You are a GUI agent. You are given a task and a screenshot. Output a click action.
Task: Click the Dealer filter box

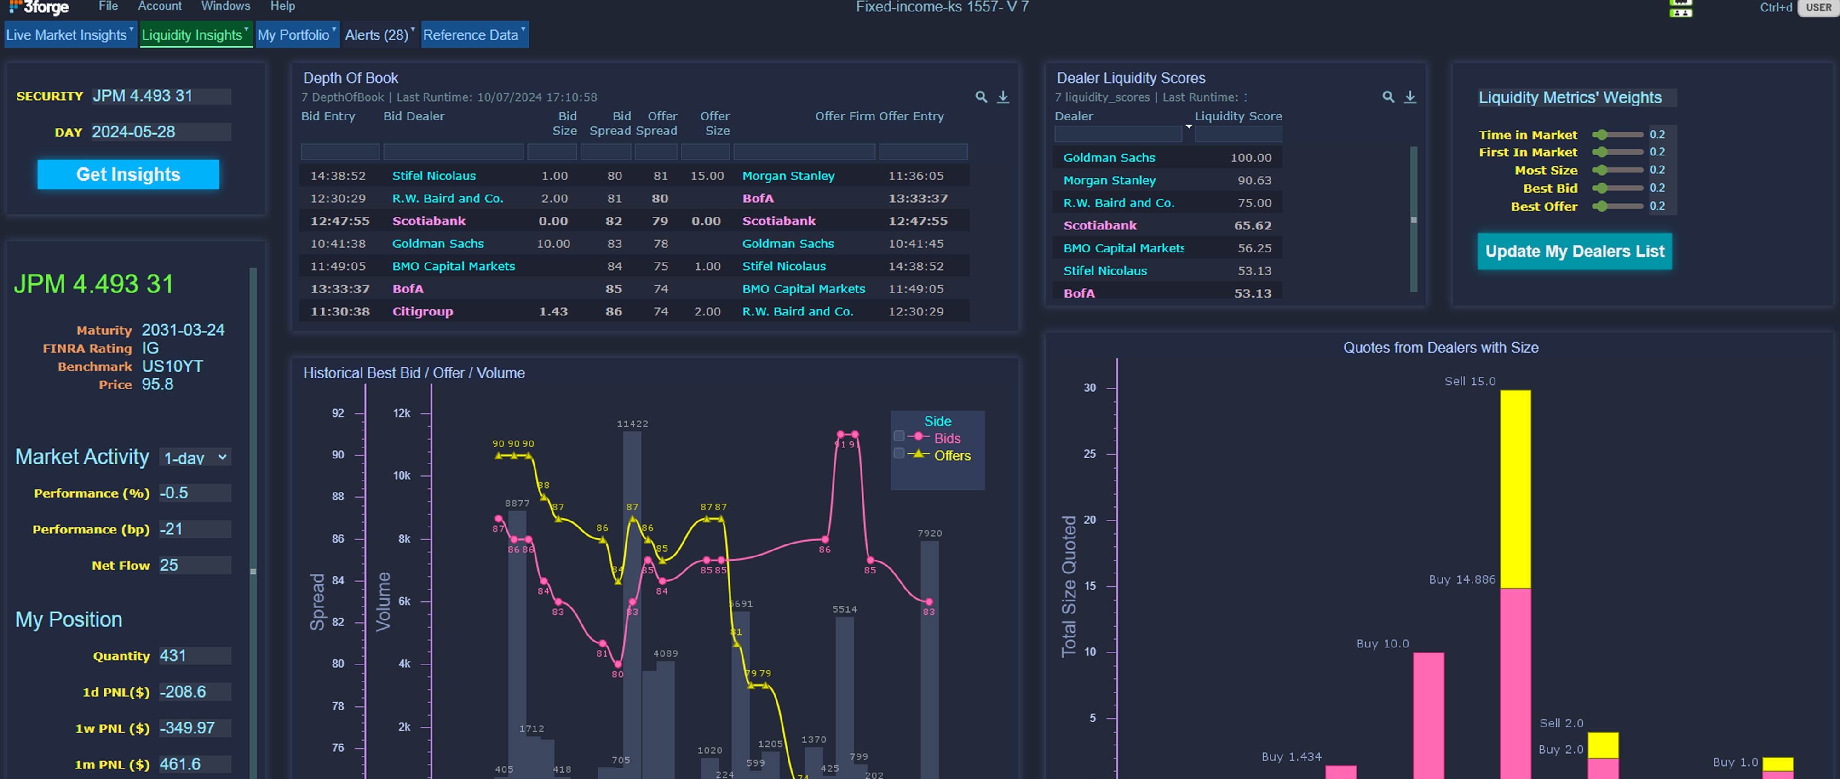coord(1118,133)
